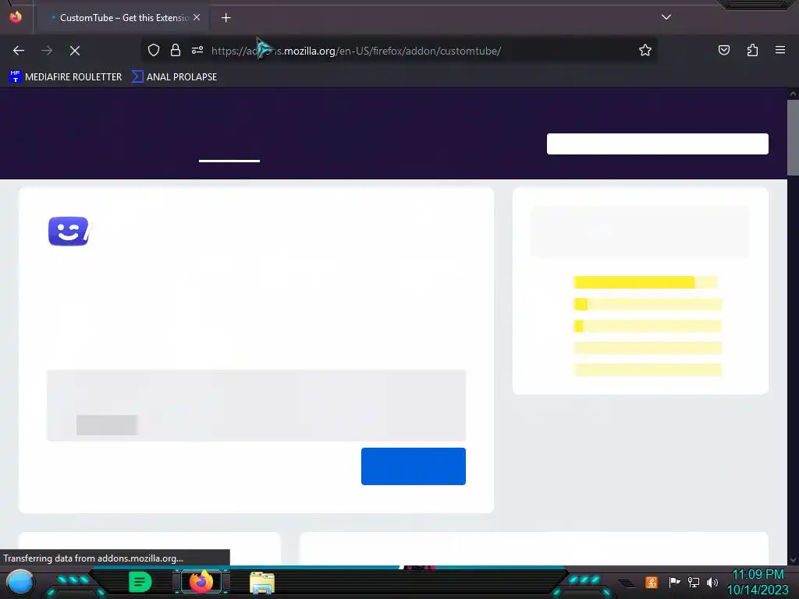Click the second rating bar (four stars)

click(648, 304)
